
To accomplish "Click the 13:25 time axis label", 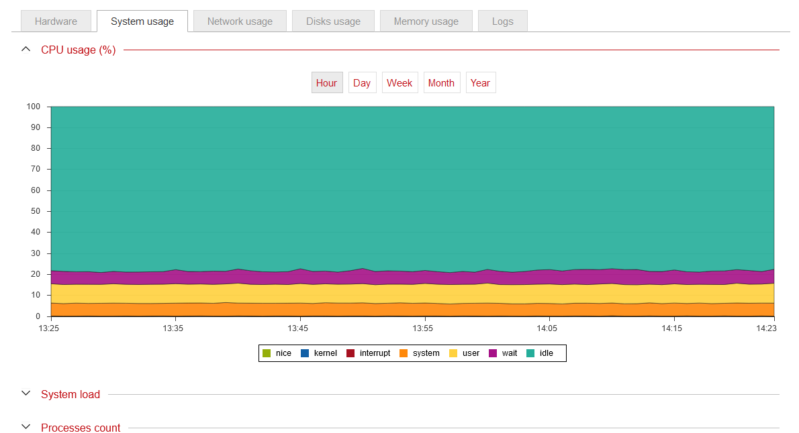I will 49,328.
